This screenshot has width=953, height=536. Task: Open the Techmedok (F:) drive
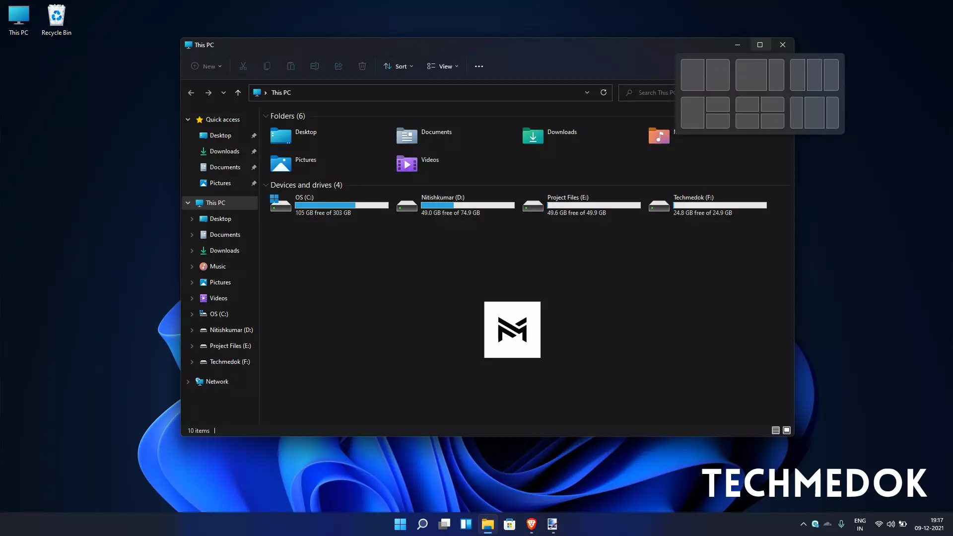point(707,205)
